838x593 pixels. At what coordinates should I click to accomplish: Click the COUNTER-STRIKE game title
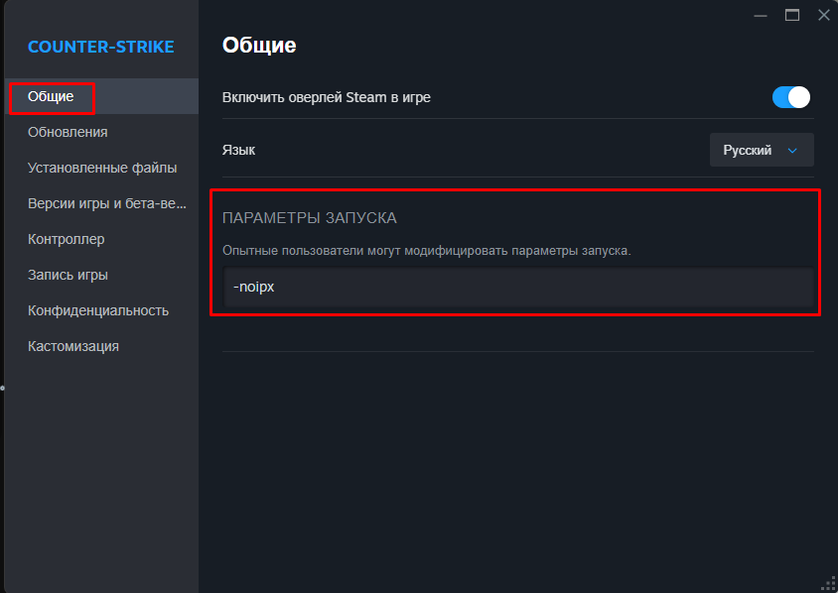101,47
